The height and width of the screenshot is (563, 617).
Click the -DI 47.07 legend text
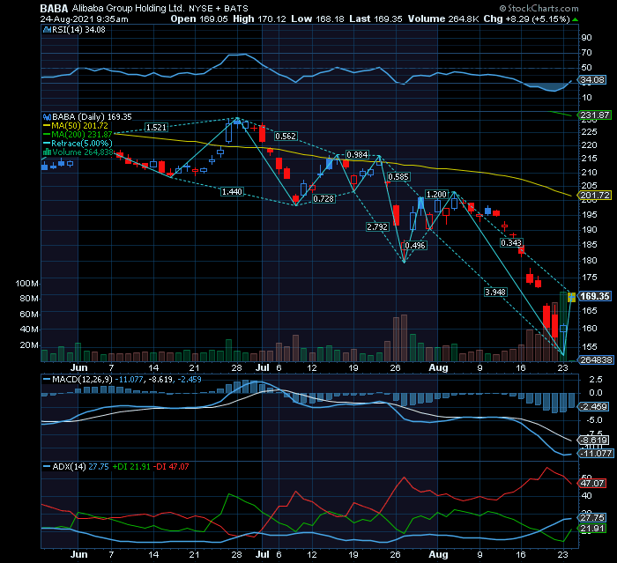[171, 467]
